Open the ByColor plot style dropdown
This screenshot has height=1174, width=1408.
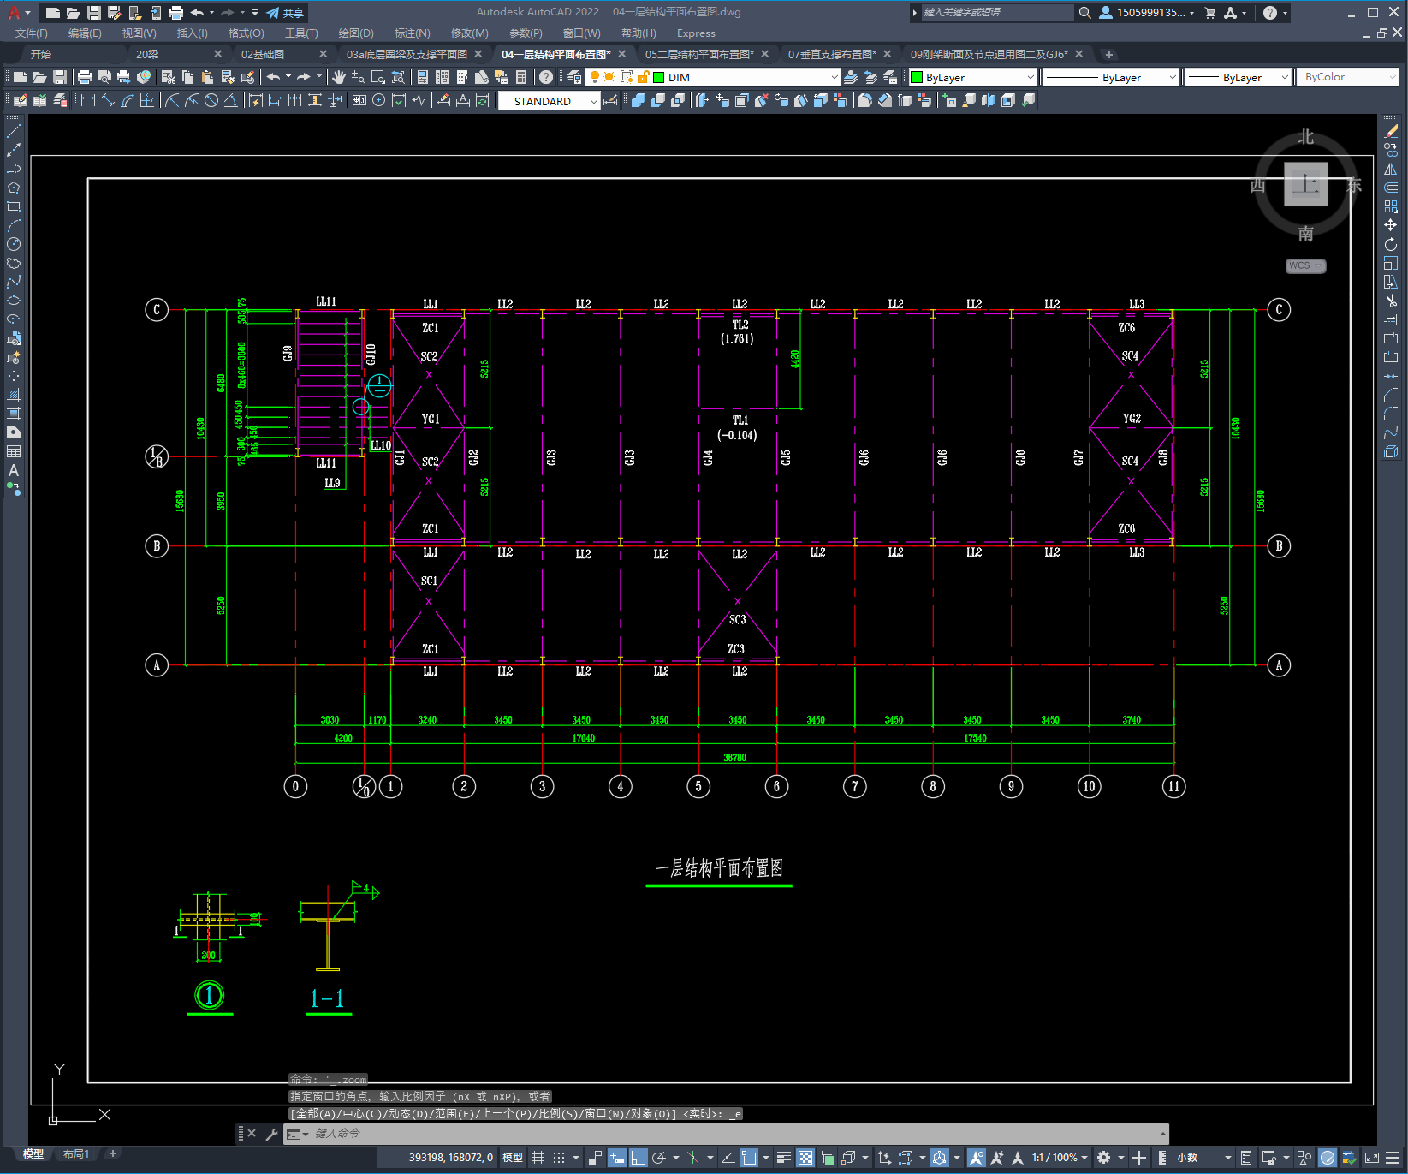click(1347, 77)
